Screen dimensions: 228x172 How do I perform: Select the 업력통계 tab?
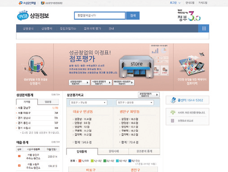[x=82, y=151]
